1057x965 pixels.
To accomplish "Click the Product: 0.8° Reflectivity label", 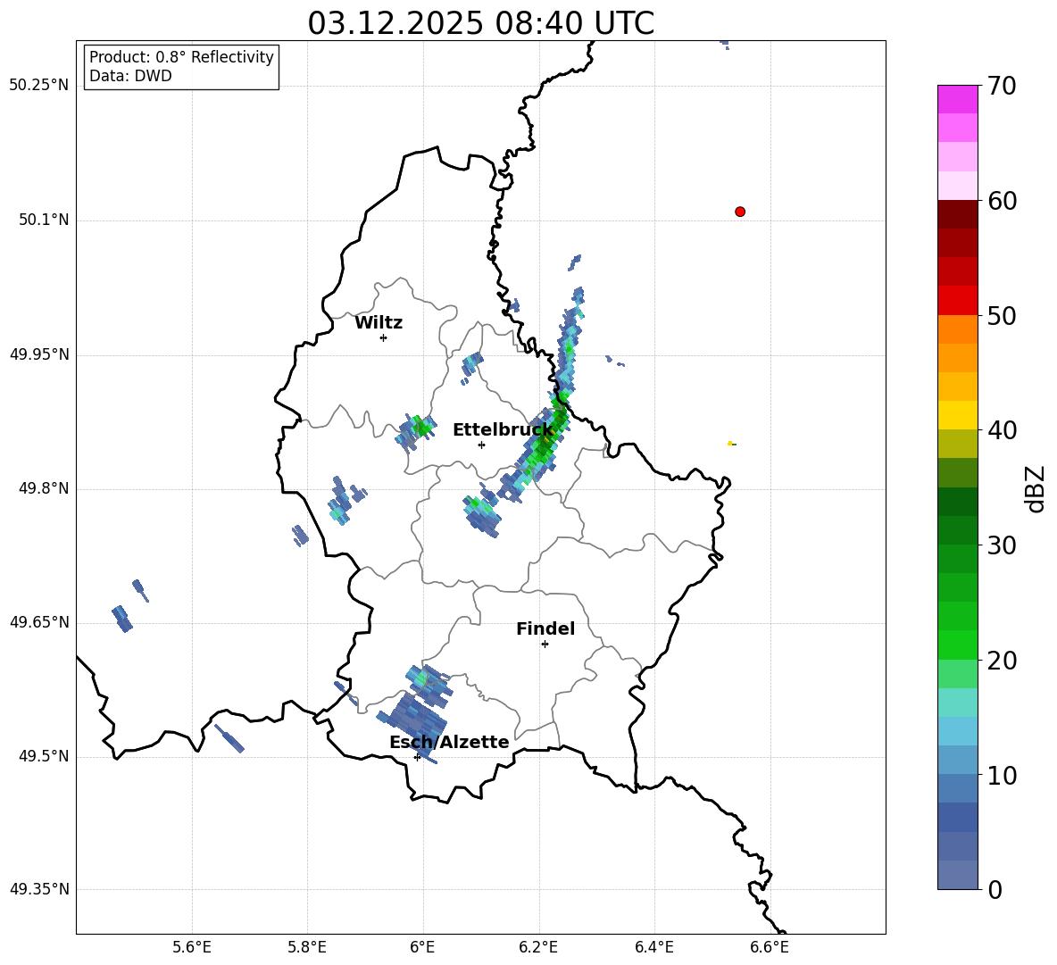I will [181, 57].
